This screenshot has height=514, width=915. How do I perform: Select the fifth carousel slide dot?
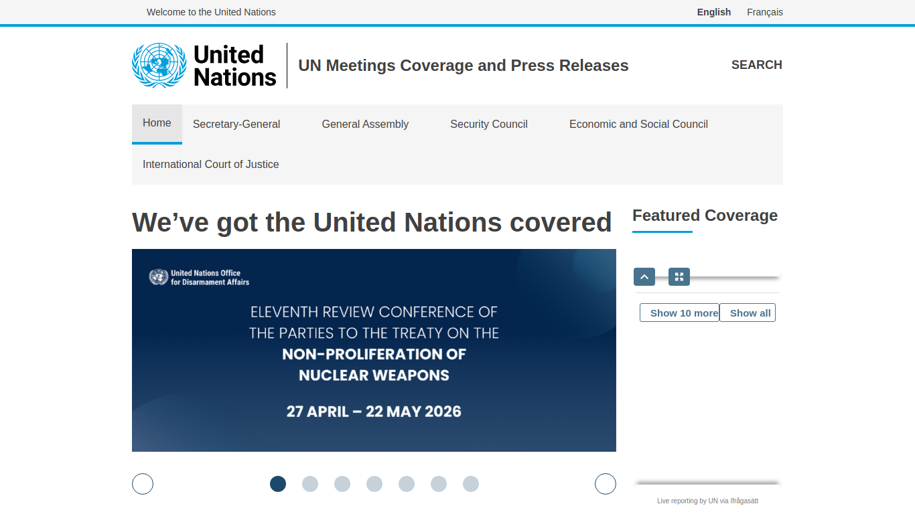coord(407,484)
